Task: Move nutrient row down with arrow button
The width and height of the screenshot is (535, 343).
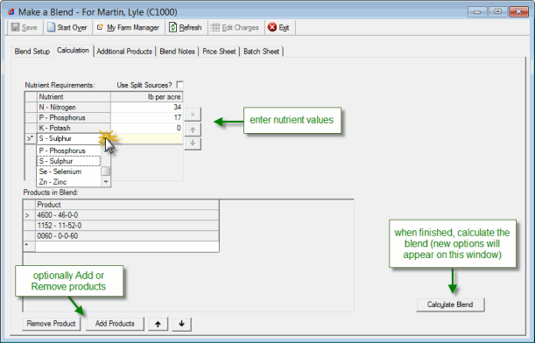Action: click(193, 143)
